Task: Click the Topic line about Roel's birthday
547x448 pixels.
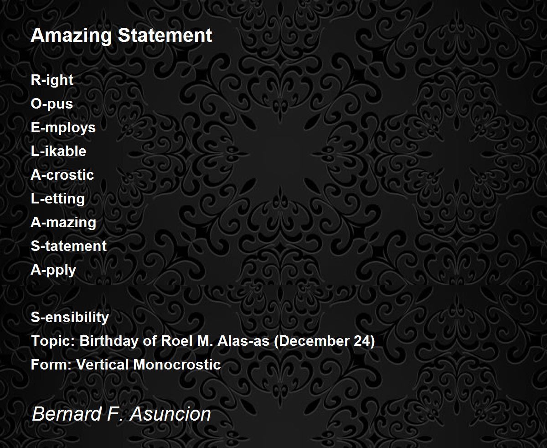Action: pos(203,341)
